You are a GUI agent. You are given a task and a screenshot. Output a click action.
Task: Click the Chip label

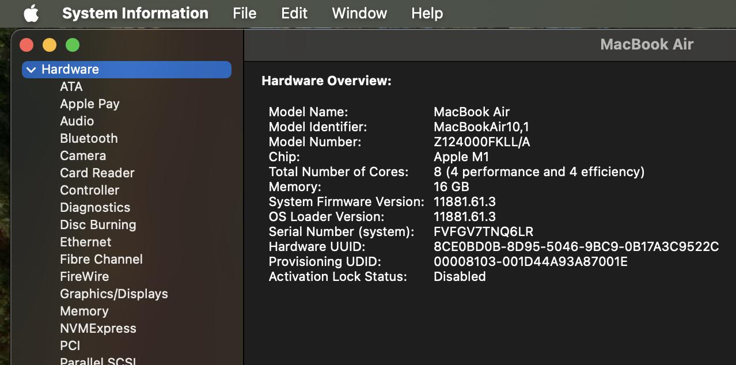[284, 157]
